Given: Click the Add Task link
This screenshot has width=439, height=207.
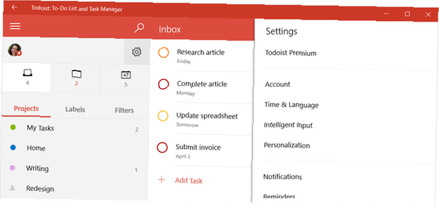Looking at the screenshot, I should click(x=189, y=181).
